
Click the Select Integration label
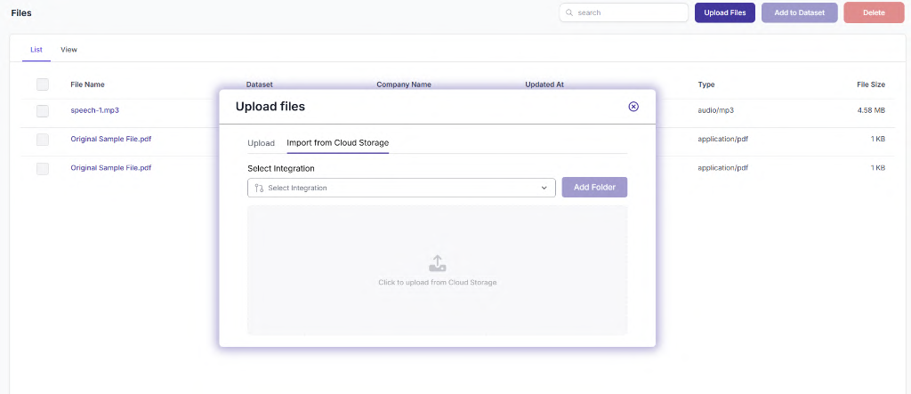point(281,168)
